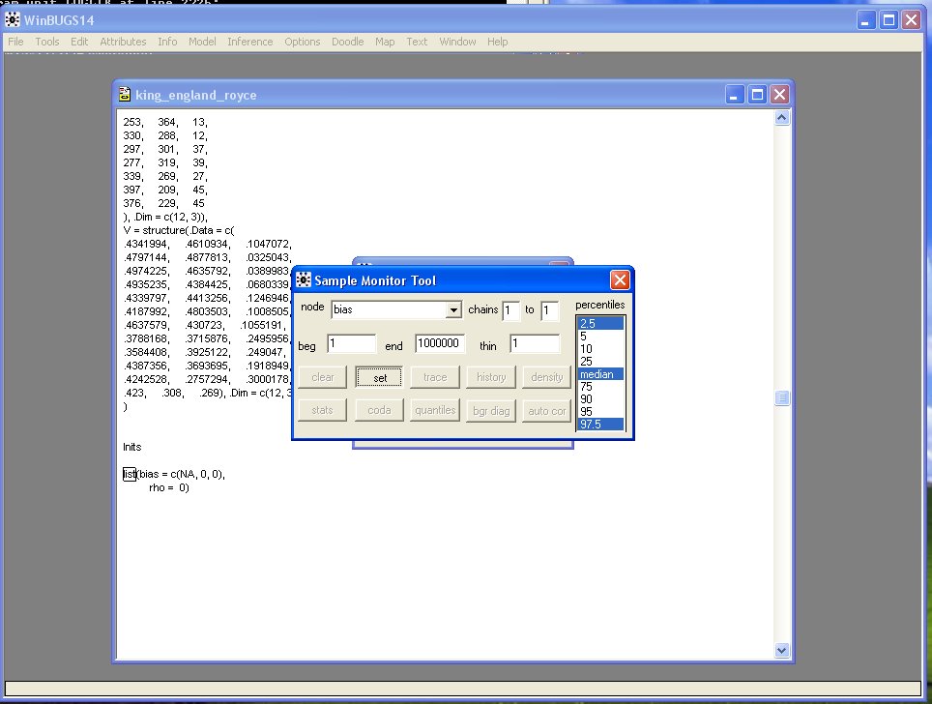
Task: Expand the node dropdown list
Action: pos(452,310)
